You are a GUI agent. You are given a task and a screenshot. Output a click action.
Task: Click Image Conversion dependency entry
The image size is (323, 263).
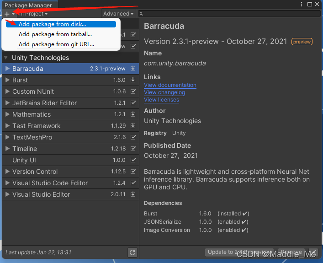196,230
